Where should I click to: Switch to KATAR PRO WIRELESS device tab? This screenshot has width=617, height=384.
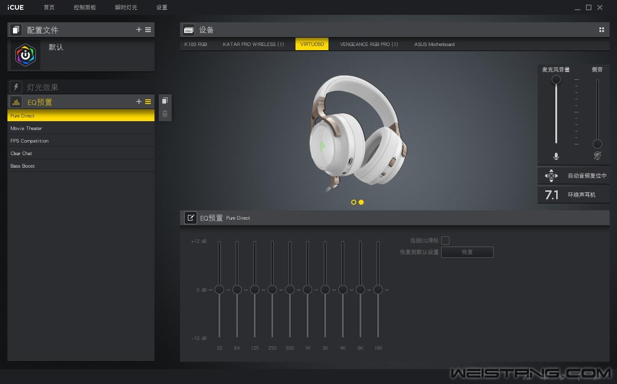253,44
